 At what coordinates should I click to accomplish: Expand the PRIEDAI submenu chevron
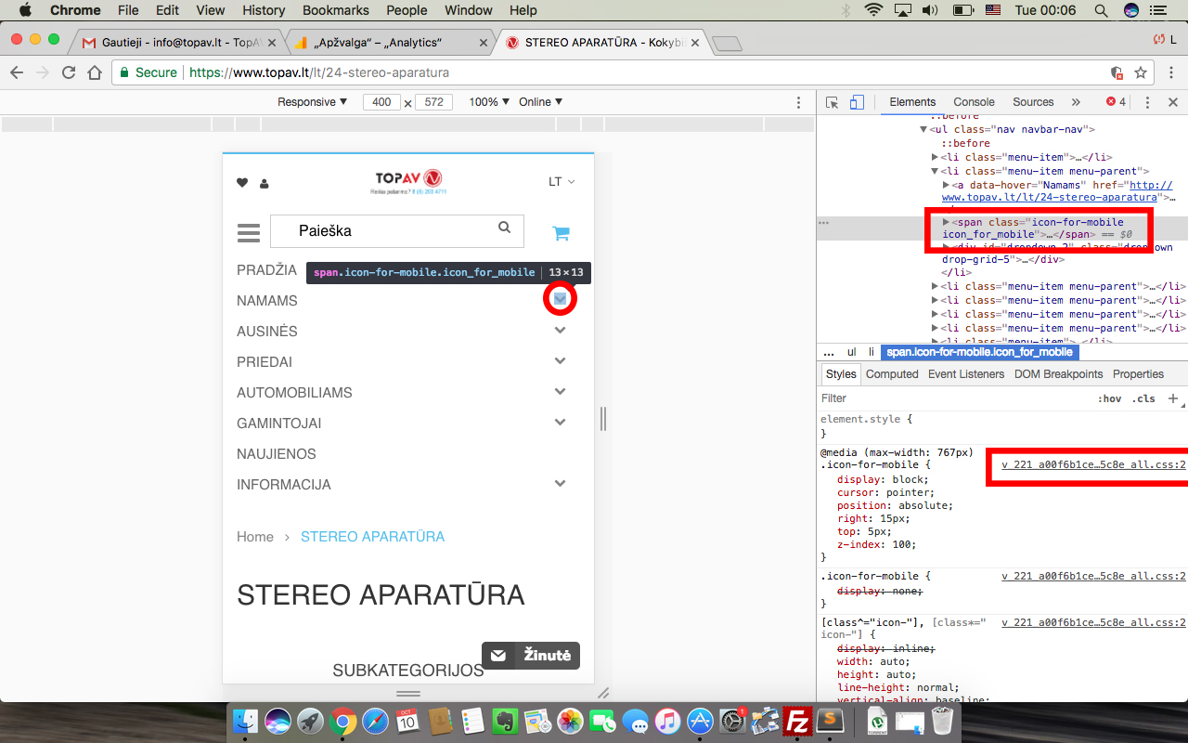pyautogui.click(x=560, y=361)
